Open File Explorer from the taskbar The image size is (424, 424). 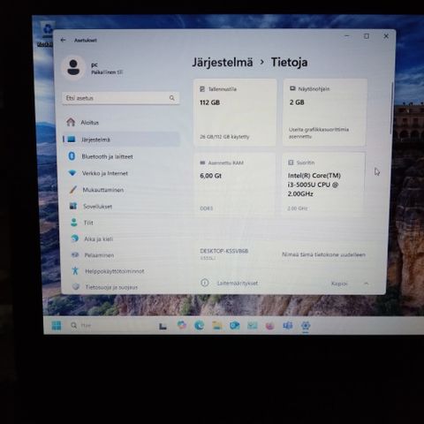[217, 325]
